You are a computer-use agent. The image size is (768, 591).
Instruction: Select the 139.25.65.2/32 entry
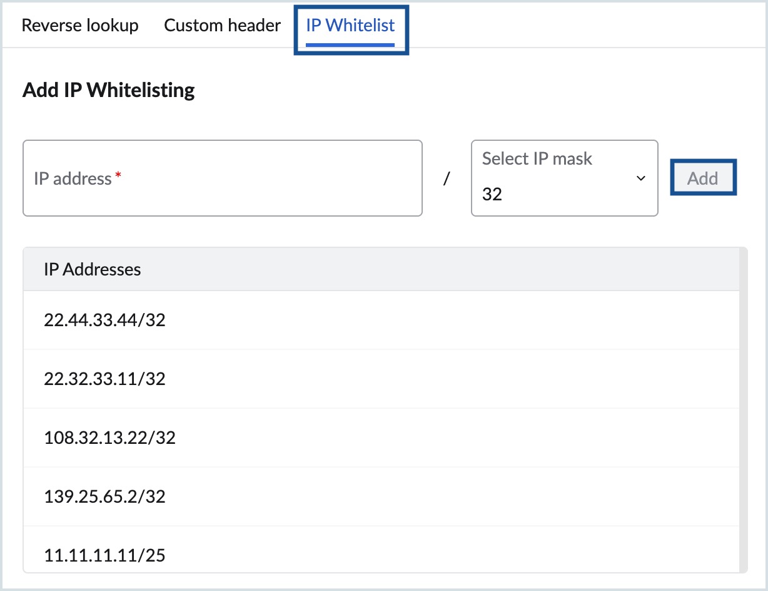[x=381, y=496]
